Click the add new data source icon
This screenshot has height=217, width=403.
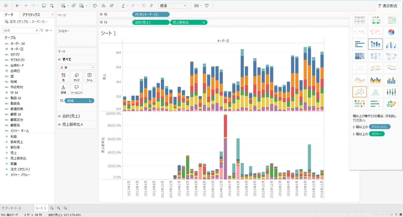[52, 6]
